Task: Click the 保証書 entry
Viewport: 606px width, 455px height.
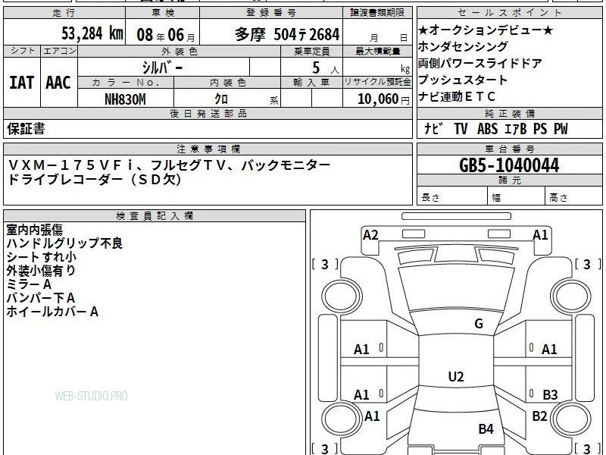Action: point(26,129)
